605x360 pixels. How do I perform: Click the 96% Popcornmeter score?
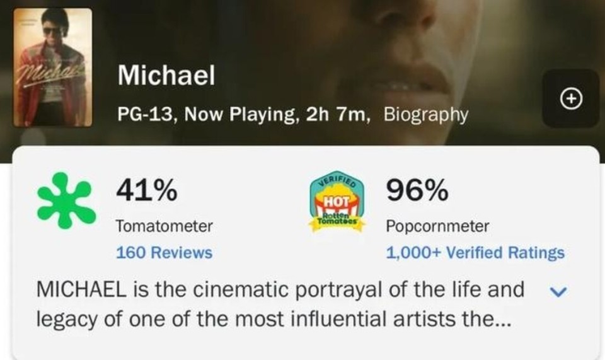click(x=417, y=190)
